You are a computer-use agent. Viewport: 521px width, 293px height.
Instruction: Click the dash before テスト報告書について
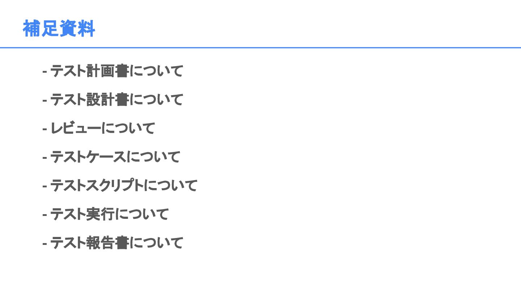tap(45, 243)
